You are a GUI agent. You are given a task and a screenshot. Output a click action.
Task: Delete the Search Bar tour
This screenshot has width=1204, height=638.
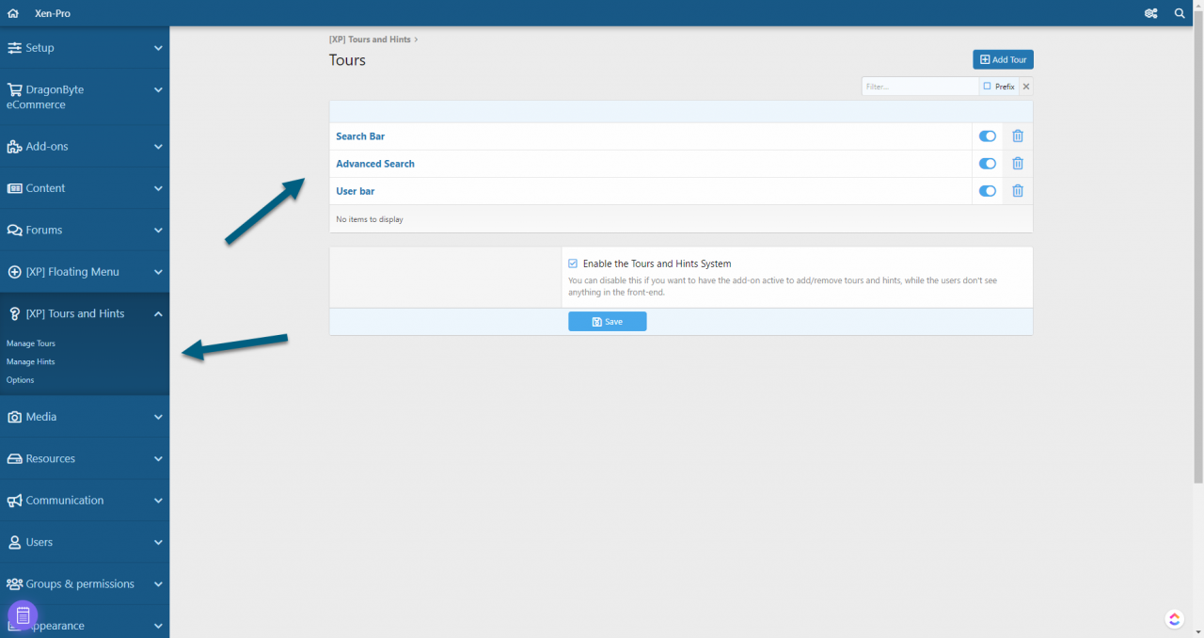(x=1017, y=136)
